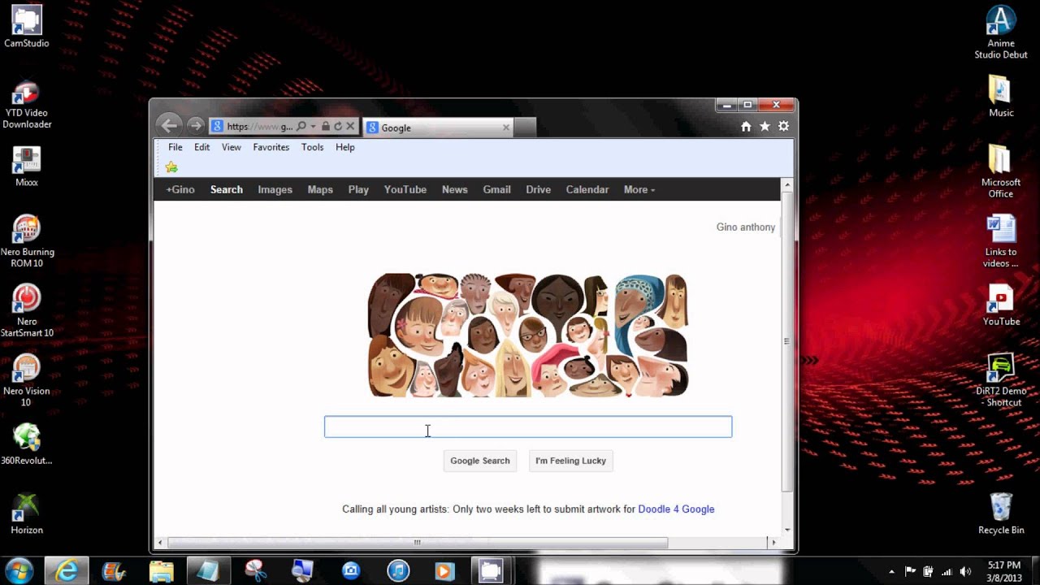Click the +Gino link in Google bar
Screen dimensions: 1040x585
[x=180, y=189]
